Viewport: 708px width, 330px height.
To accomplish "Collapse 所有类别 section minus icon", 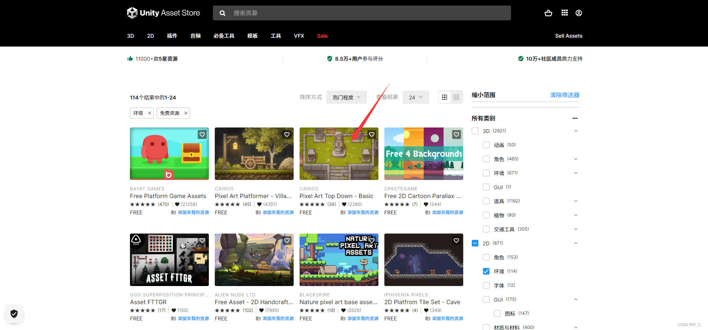I will 575,118.
